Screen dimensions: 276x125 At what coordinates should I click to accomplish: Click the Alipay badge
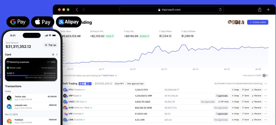coord(69,22)
